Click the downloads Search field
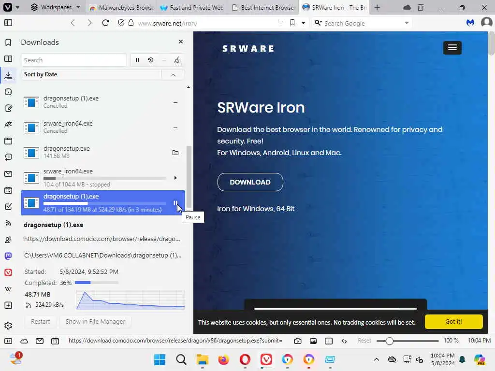 click(x=74, y=60)
